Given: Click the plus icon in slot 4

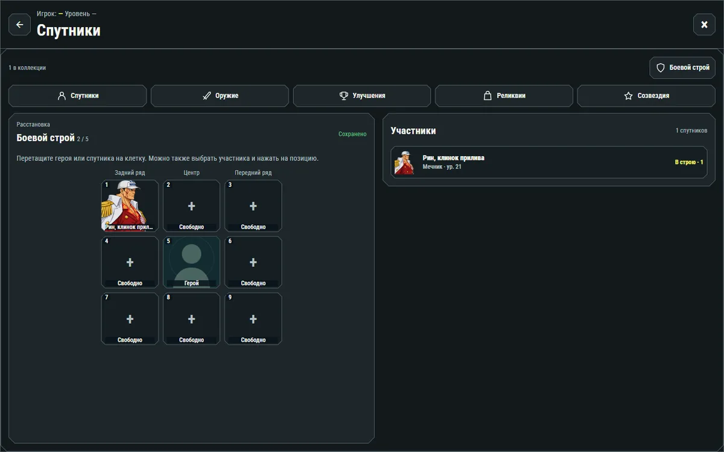Looking at the screenshot, I should 130,262.
